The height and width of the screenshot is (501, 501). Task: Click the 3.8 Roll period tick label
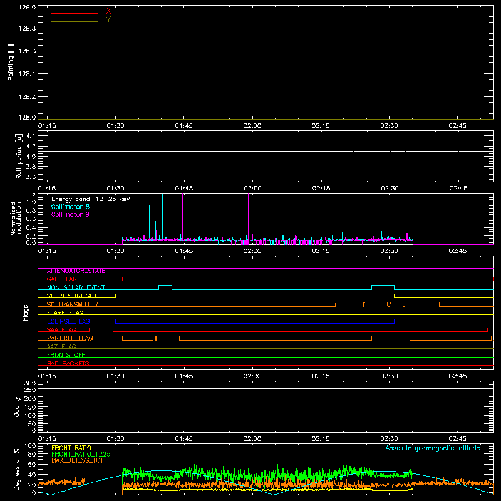pos(31,167)
